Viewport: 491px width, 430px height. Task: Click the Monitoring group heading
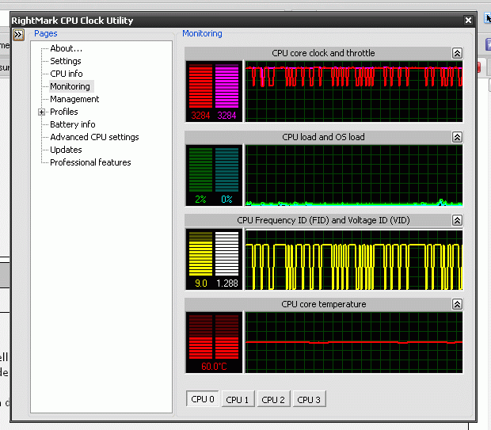point(202,33)
